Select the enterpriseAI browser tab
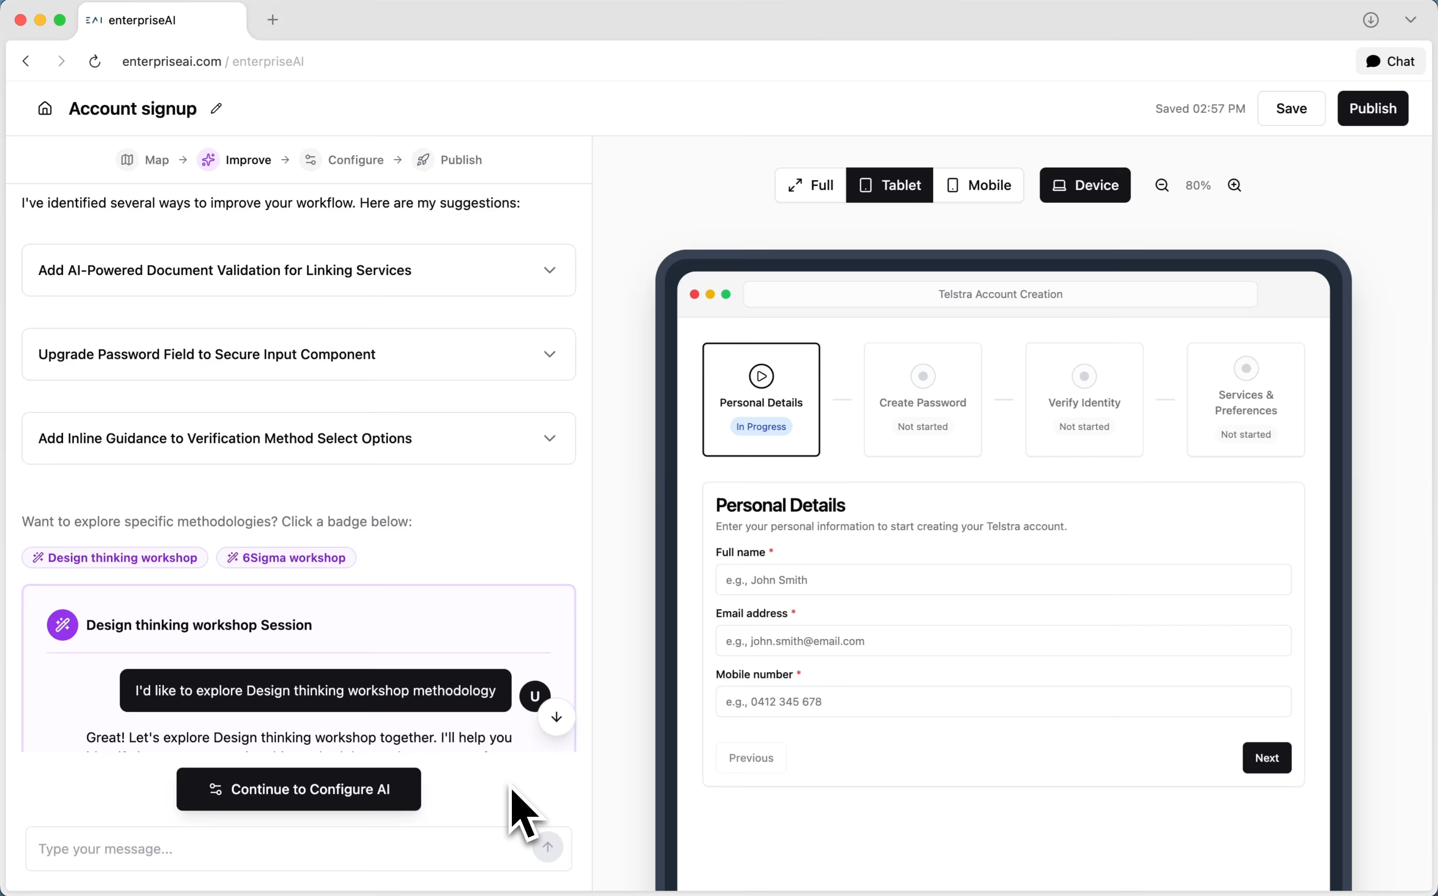Image resolution: width=1438 pixels, height=896 pixels. point(162,20)
